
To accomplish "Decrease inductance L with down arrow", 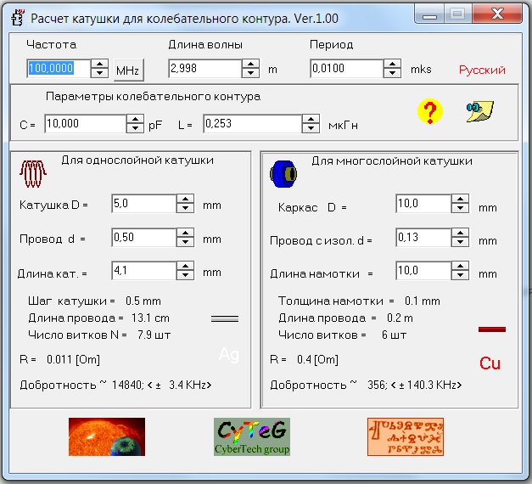I will [311, 129].
